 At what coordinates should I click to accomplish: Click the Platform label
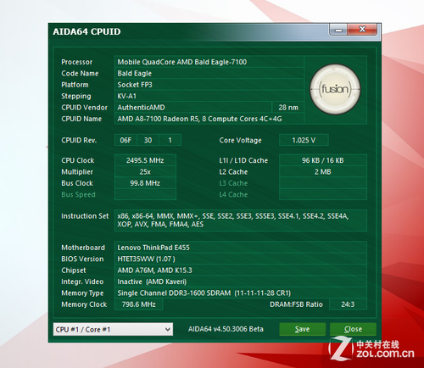(75, 85)
